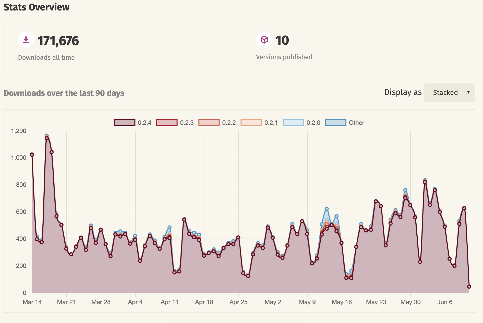Click the Downloads all time label

46,57
